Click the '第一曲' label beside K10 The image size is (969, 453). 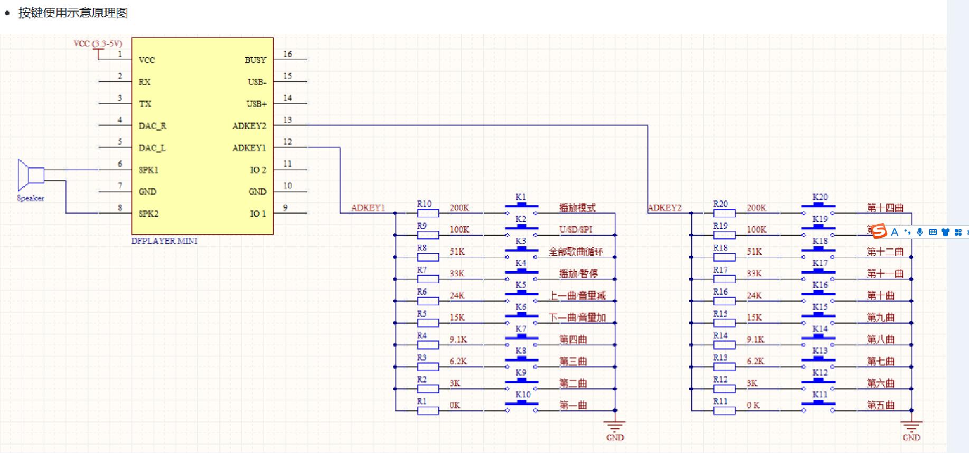click(x=573, y=405)
